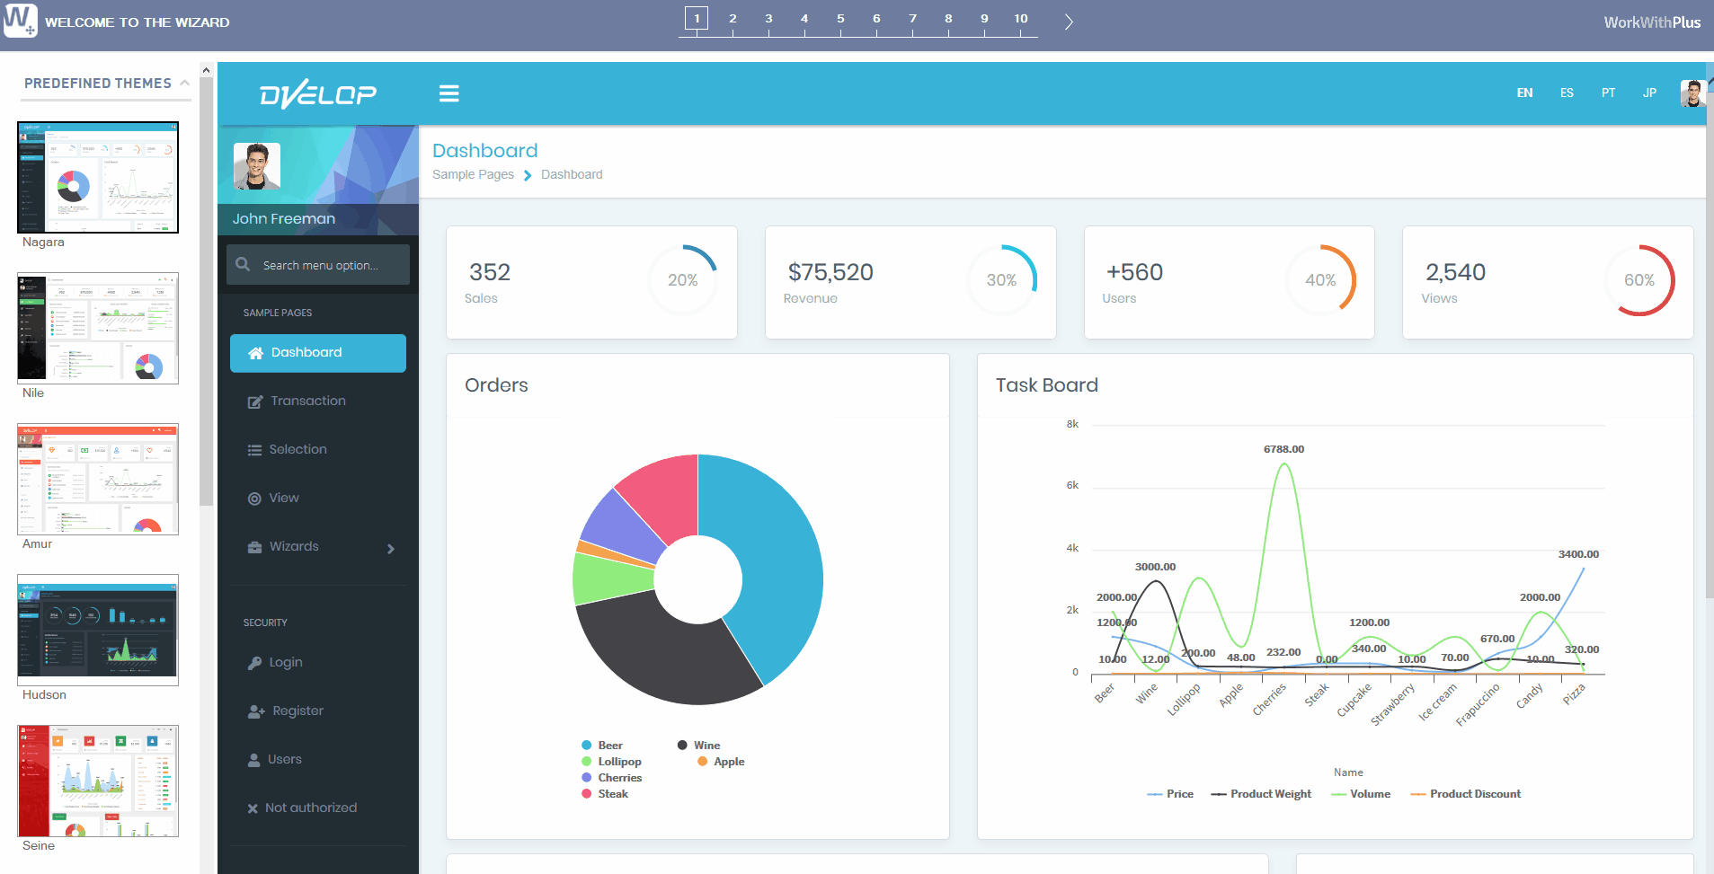Switch the language to ES
1714x874 pixels.
click(x=1566, y=93)
